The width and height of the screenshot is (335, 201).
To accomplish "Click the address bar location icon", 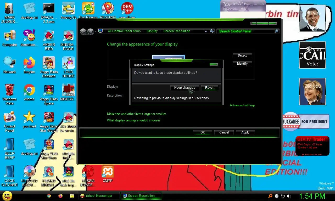I will [x=100, y=31].
